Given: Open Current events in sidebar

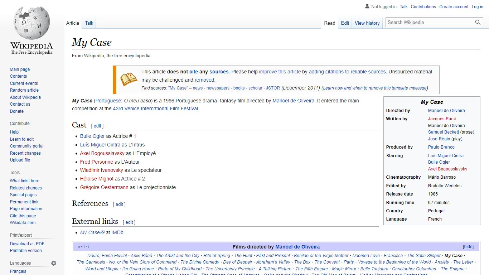Looking at the screenshot, I should coord(24,83).
